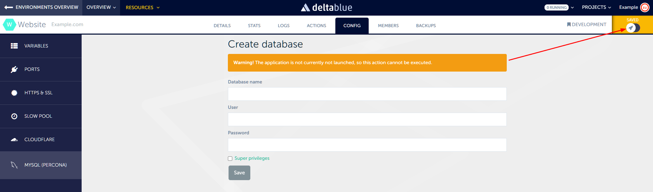Enable the Super privileges checkbox

(230, 158)
